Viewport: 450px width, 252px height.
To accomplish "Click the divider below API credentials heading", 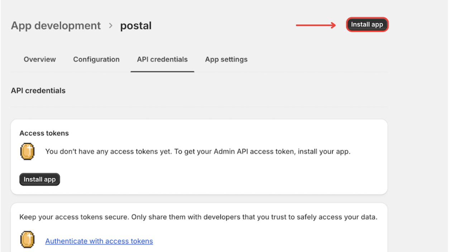I will [x=199, y=107].
